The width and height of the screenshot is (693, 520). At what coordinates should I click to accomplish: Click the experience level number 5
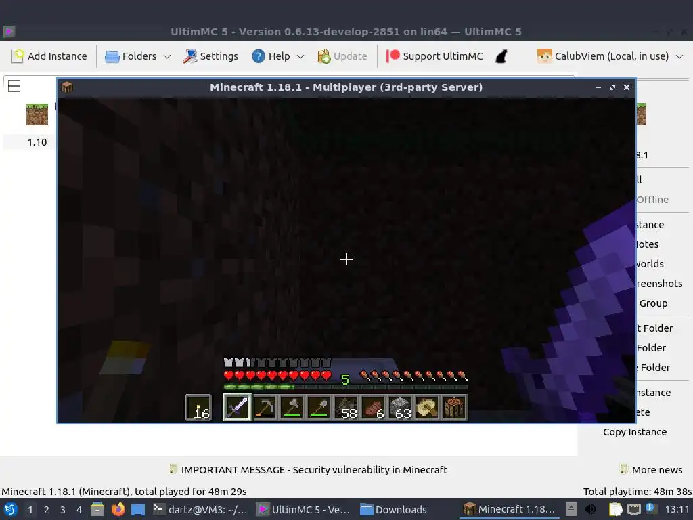[345, 379]
